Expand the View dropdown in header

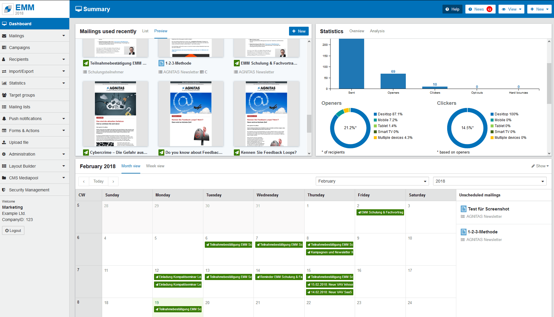tap(511, 9)
